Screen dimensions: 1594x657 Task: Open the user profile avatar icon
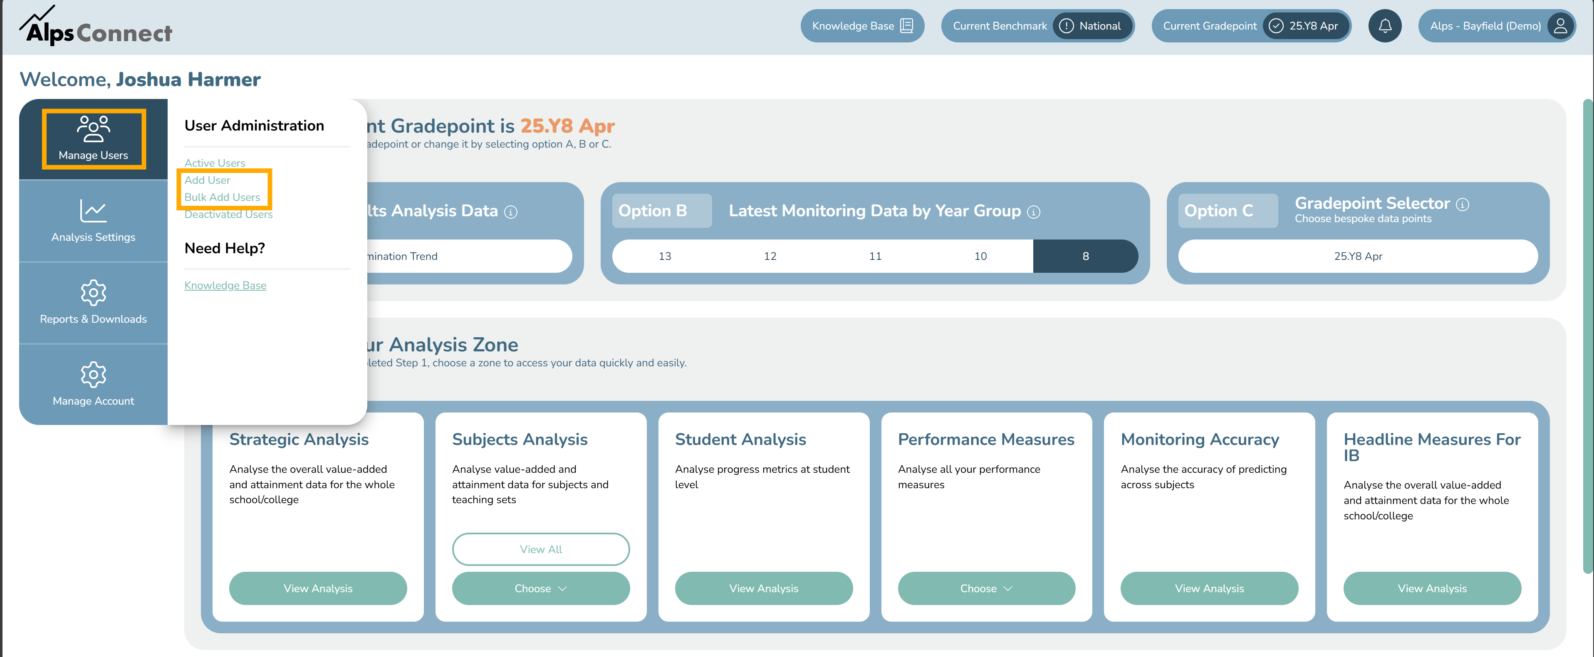[x=1561, y=26]
